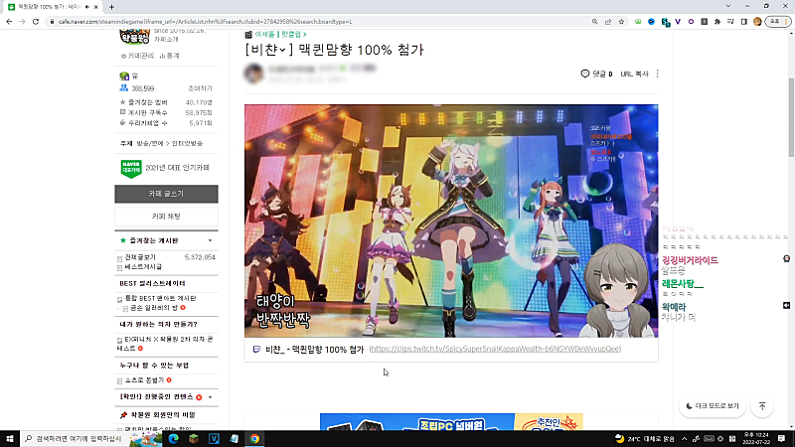Image resolution: width=795 pixels, height=447 pixels.
Task: Open the 카페 채팅 button
Action: click(x=166, y=217)
